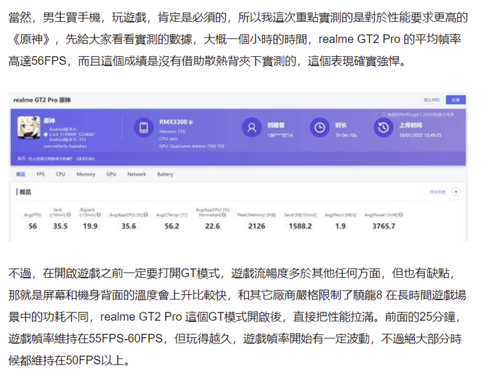Click the Avg(AppCPU) value 35.6
Image resolution: width=493 pixels, height=370 pixels.
pos(129,226)
